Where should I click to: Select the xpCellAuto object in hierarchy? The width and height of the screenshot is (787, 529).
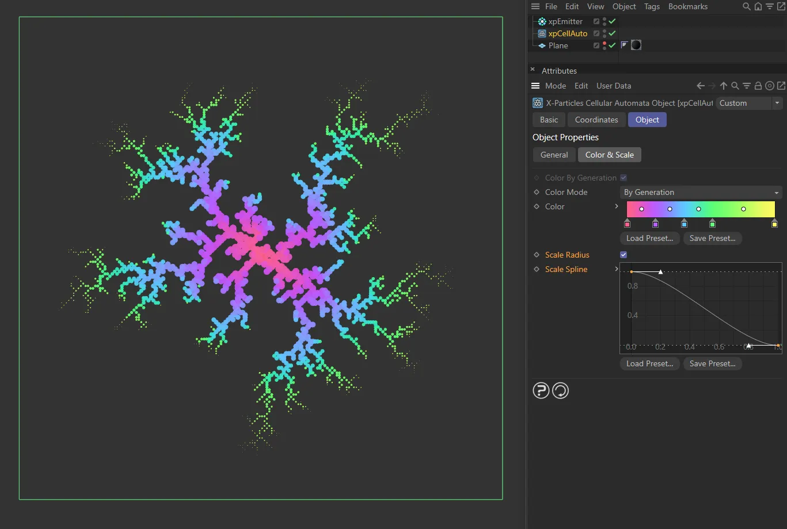pyautogui.click(x=568, y=33)
